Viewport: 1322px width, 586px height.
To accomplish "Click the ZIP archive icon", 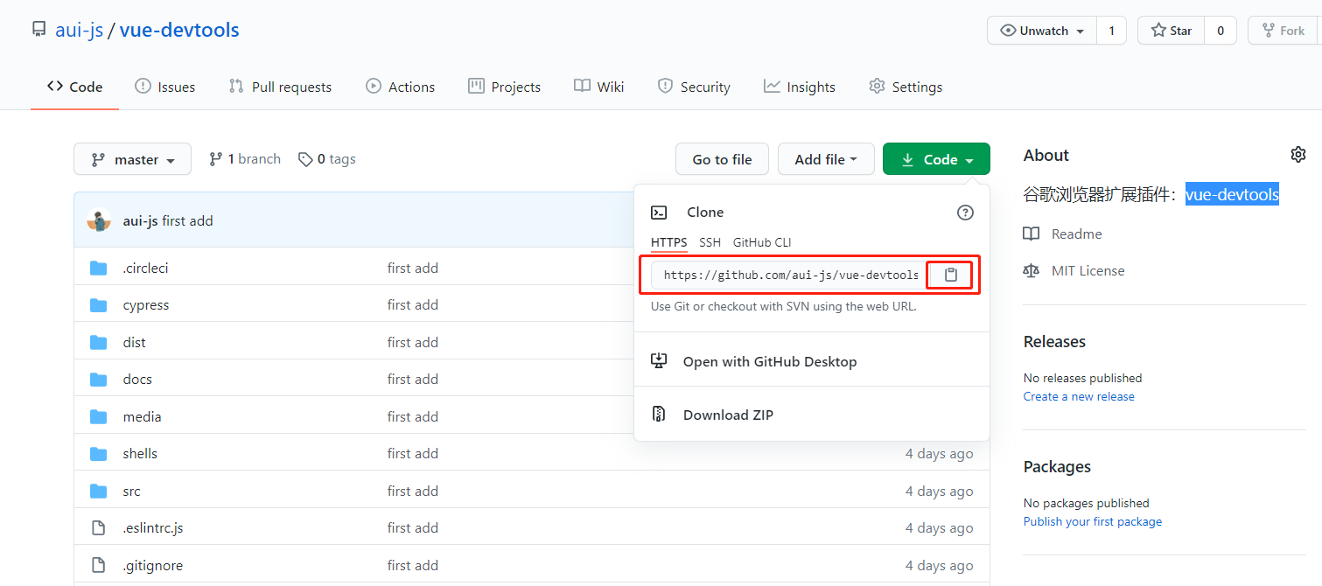I will click(x=660, y=415).
